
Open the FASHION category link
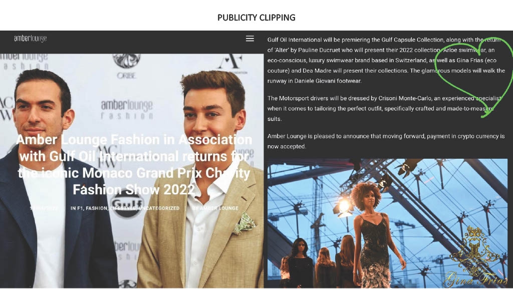97,208
